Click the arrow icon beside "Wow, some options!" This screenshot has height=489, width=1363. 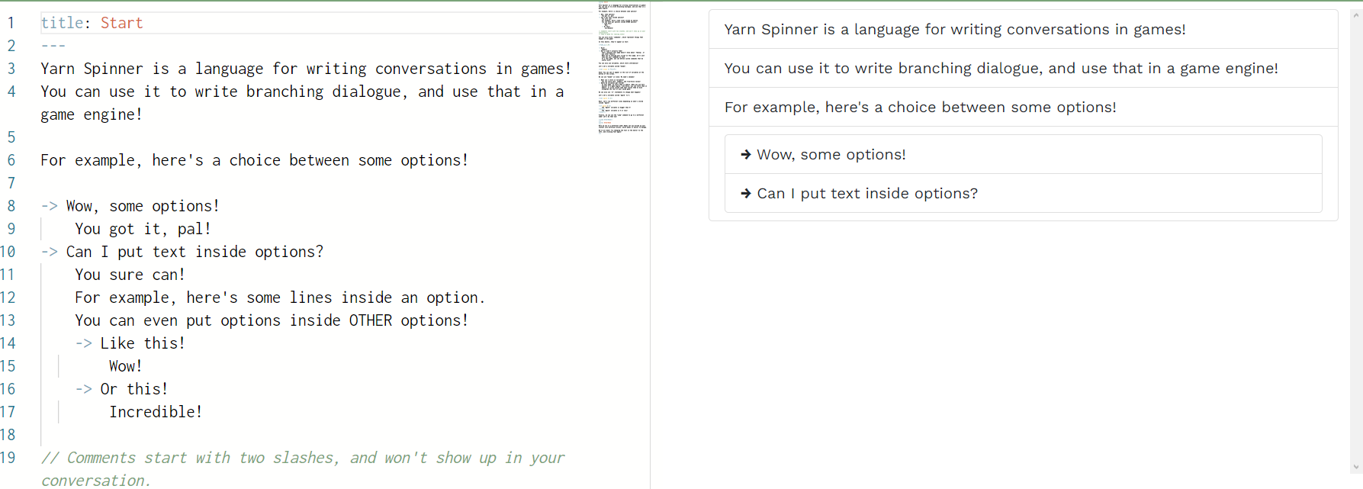[746, 153]
